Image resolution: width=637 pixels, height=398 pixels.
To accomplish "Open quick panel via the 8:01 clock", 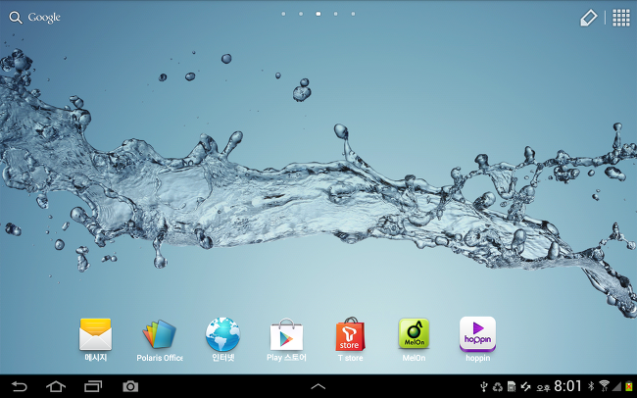I will click(568, 386).
